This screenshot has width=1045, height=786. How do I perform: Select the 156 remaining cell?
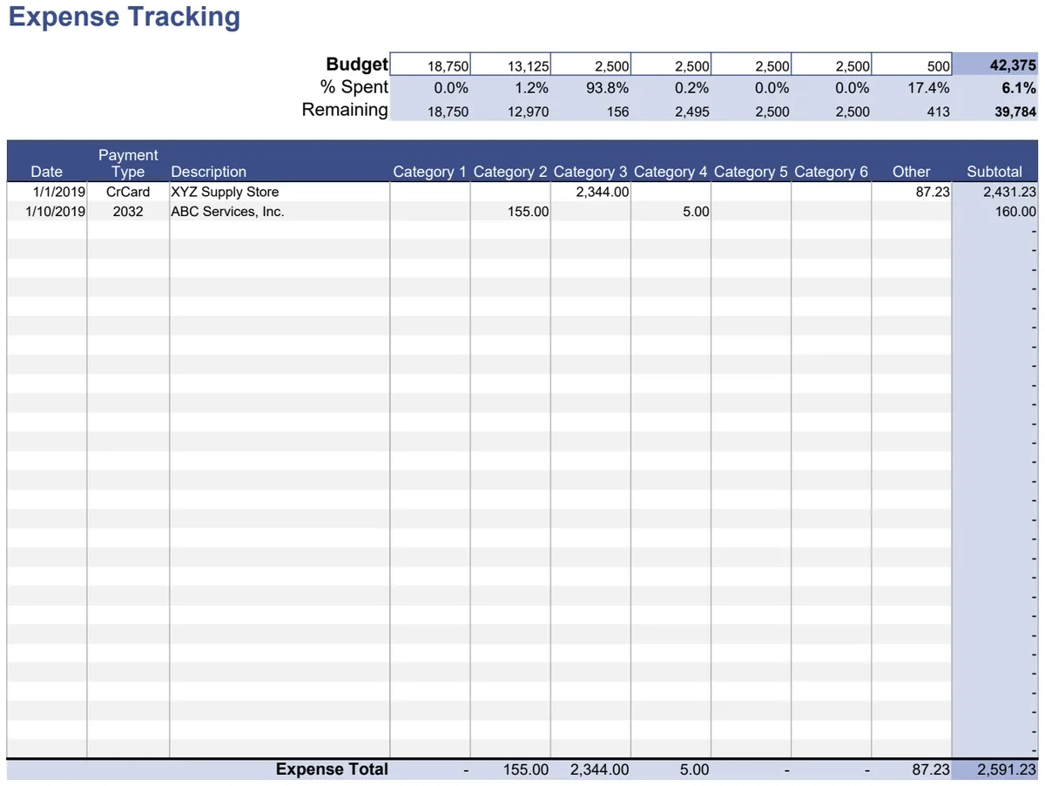591,111
